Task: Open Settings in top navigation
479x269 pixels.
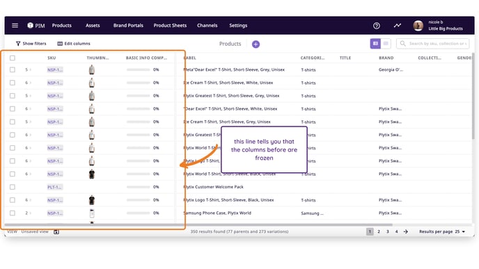Action: pos(238,25)
